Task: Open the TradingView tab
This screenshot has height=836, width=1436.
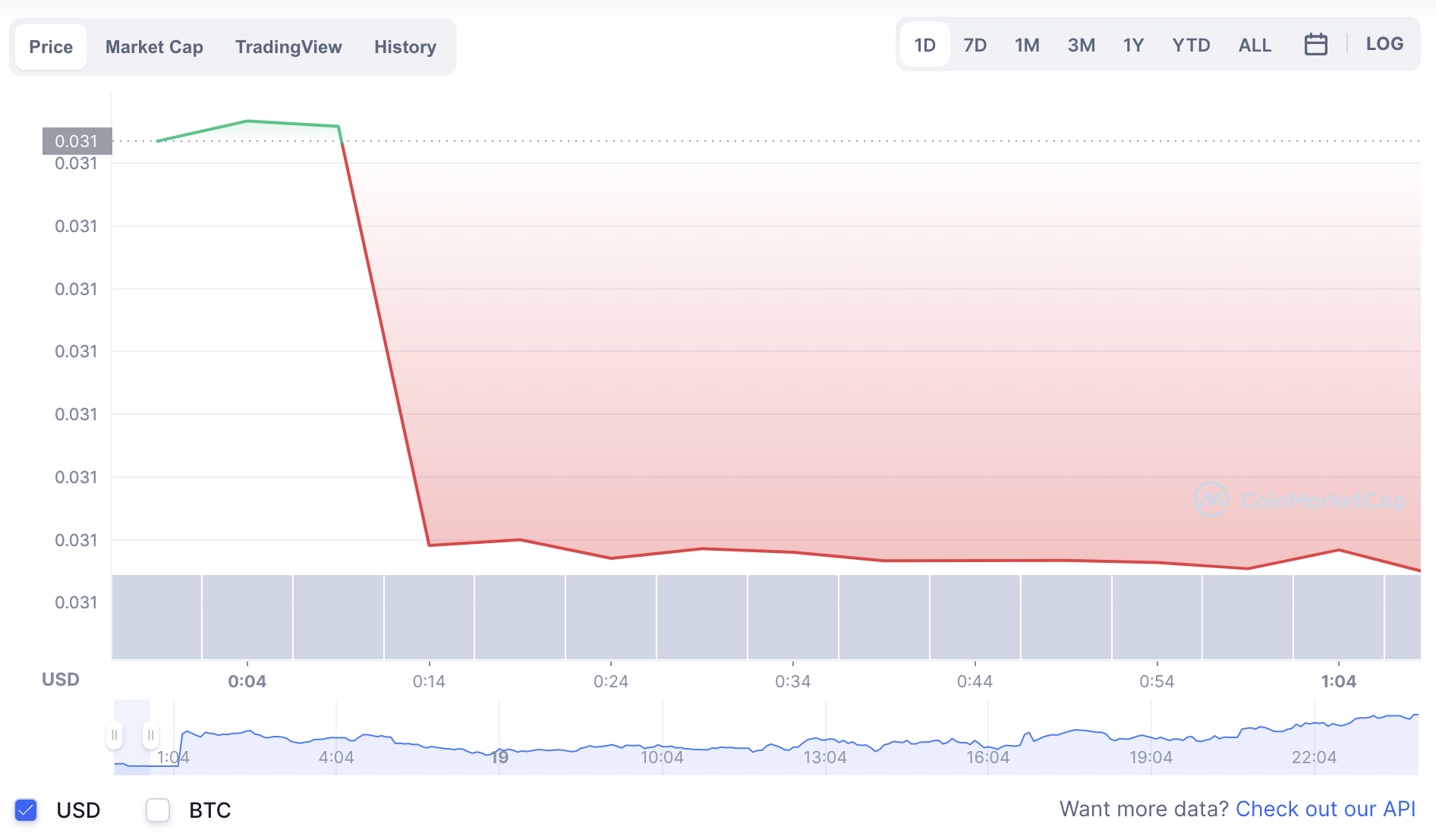Action: pos(288,47)
